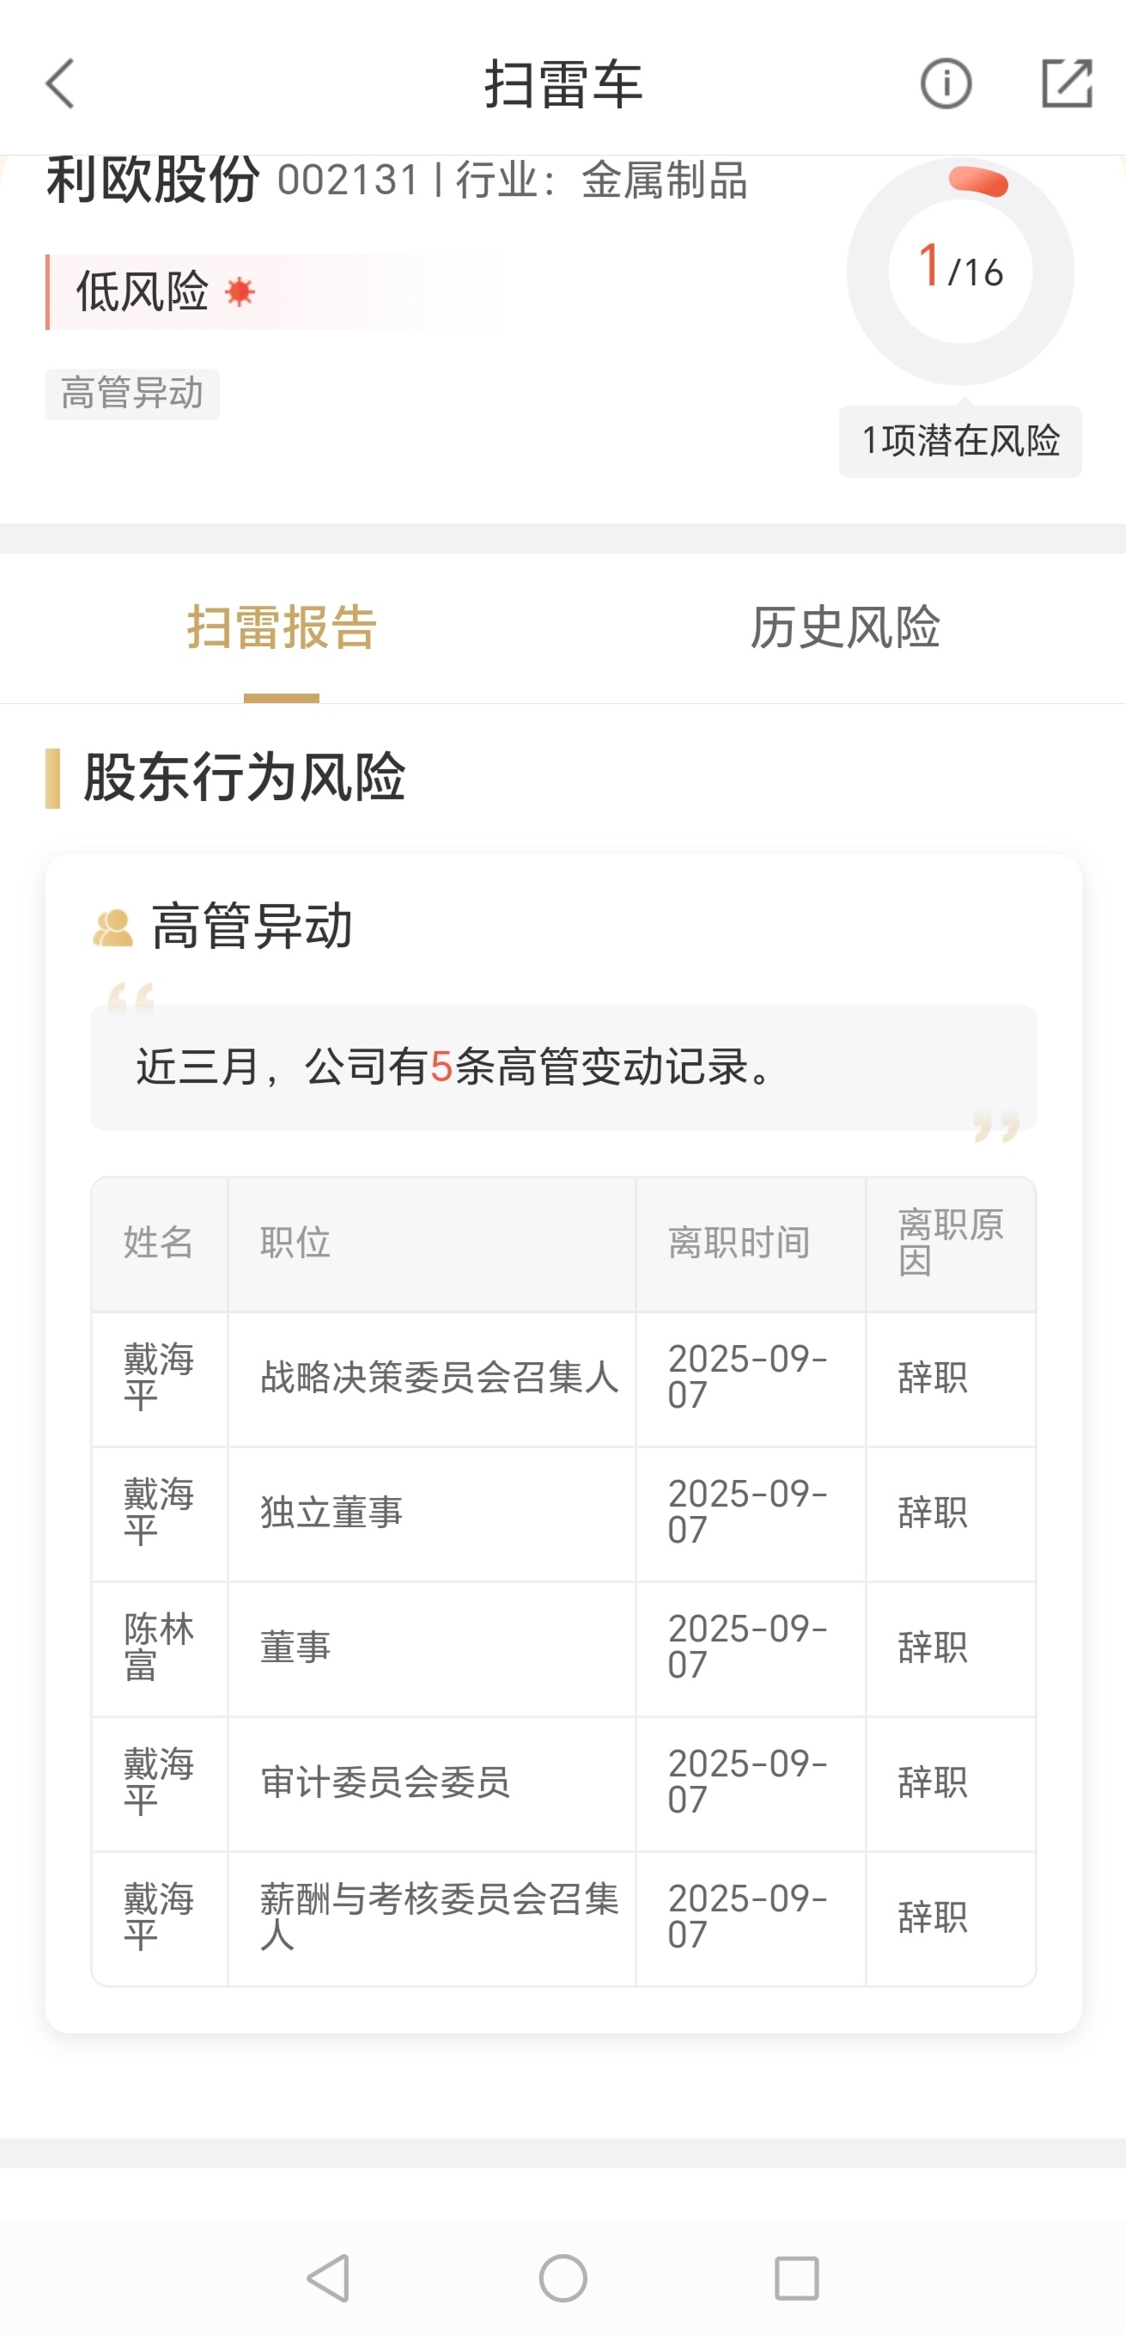Tap the 股东行为风险 section heading
This screenshot has height=2335, width=1126.
click(x=244, y=777)
